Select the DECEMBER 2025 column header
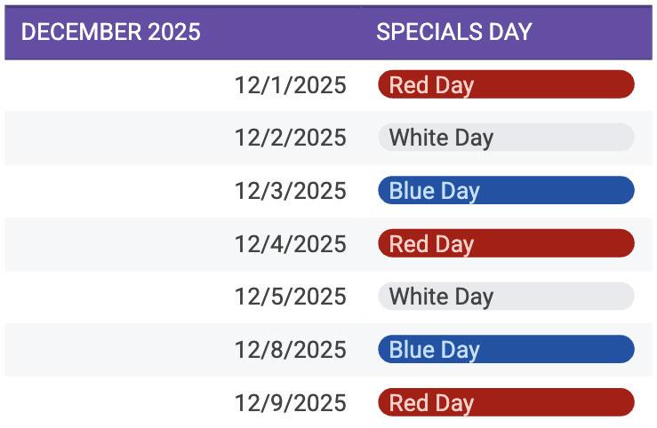Screen dimensions: 657x428 pos(182,33)
